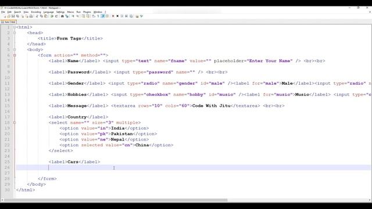This screenshot has height=209, width=372.
Task: Click the Playback macro icon
Action: coord(122,16)
